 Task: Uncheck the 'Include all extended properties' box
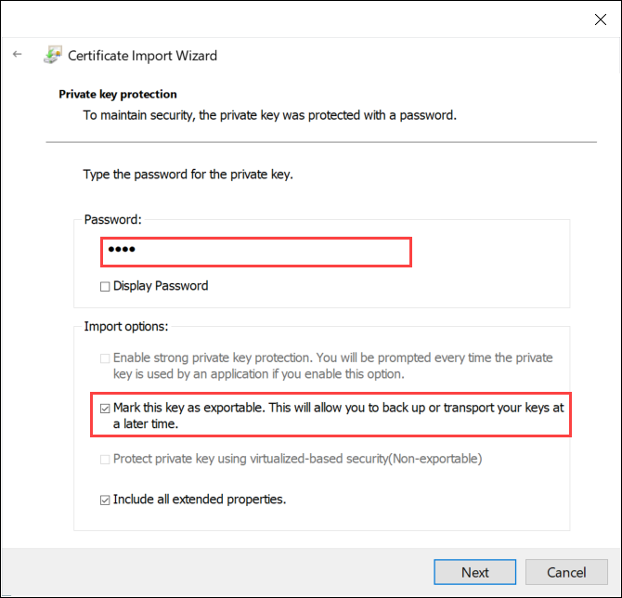[106, 500]
